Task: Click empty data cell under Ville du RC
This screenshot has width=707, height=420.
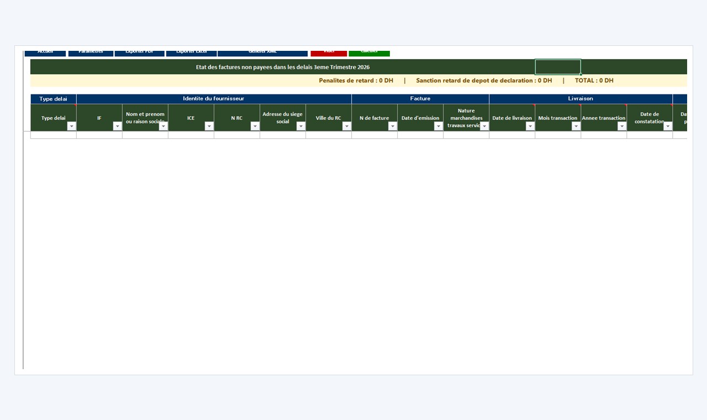Action: (x=329, y=135)
